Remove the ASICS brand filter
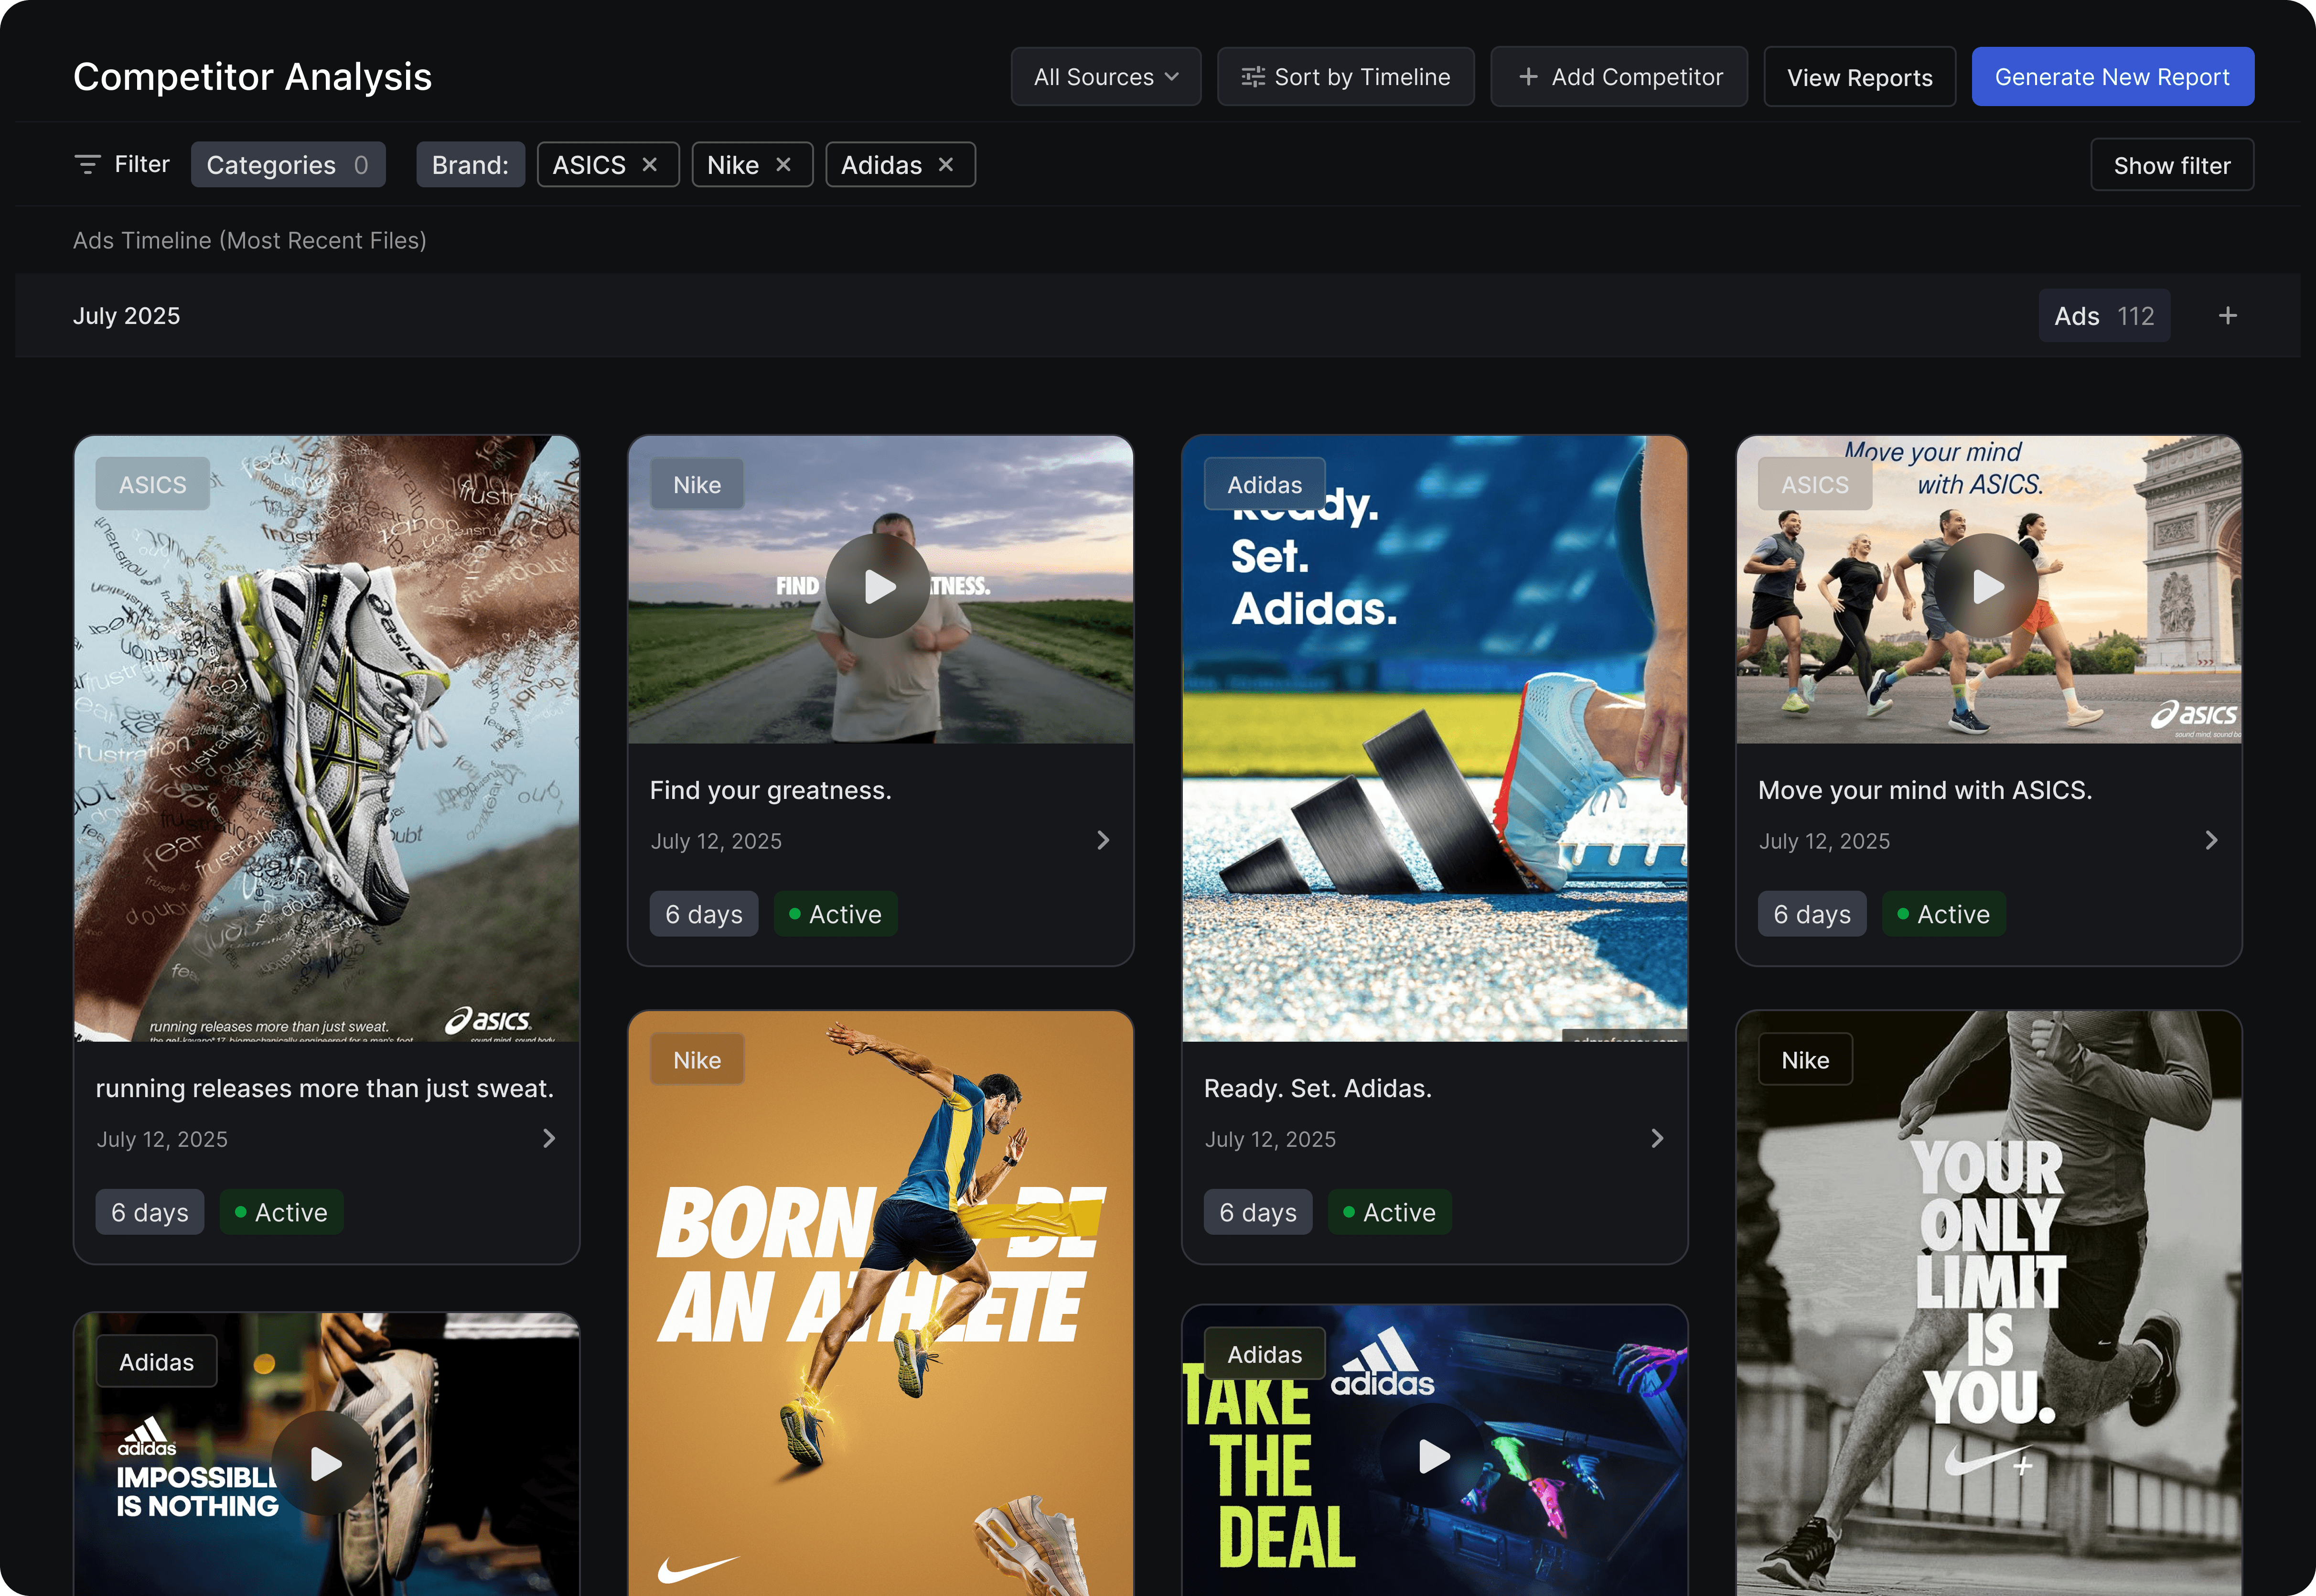This screenshot has width=2316, height=1596. tap(650, 164)
